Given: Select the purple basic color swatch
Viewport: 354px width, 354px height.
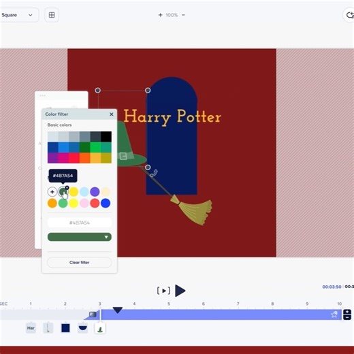Looking at the screenshot, I should point(53,158).
